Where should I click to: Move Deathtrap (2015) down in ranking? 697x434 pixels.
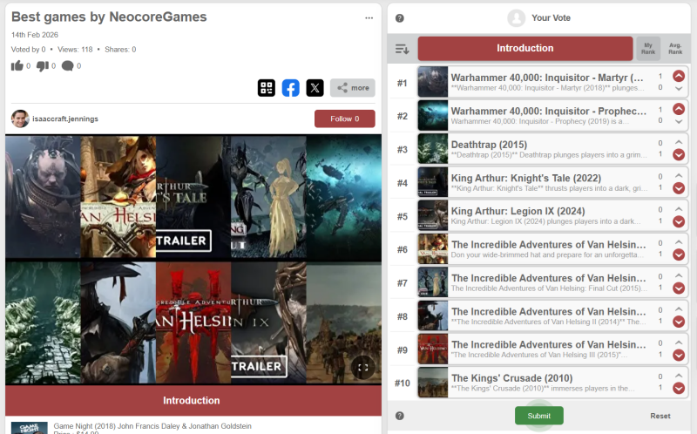[x=679, y=155]
